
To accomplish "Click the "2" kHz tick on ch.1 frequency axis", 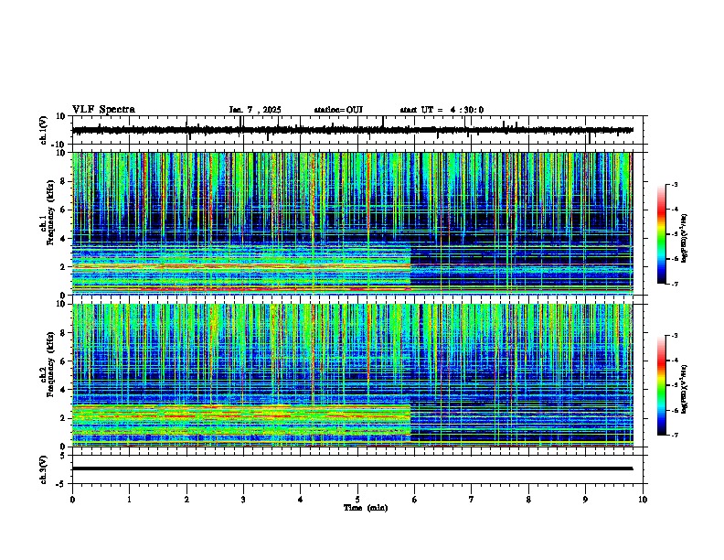I will [x=64, y=267].
